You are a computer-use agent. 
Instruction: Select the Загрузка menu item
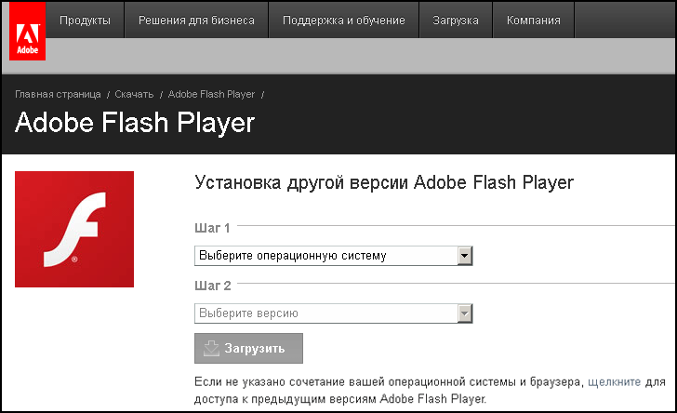click(x=456, y=20)
